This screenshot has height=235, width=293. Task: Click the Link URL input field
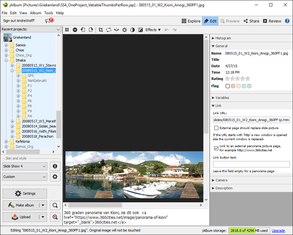251,120
